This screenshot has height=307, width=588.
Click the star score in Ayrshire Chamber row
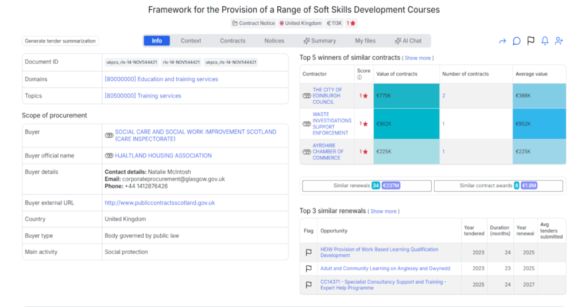363,152
